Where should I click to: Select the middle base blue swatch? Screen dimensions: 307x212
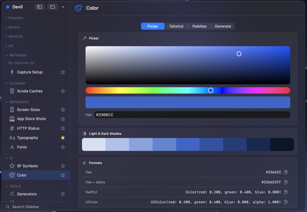click(x=188, y=144)
